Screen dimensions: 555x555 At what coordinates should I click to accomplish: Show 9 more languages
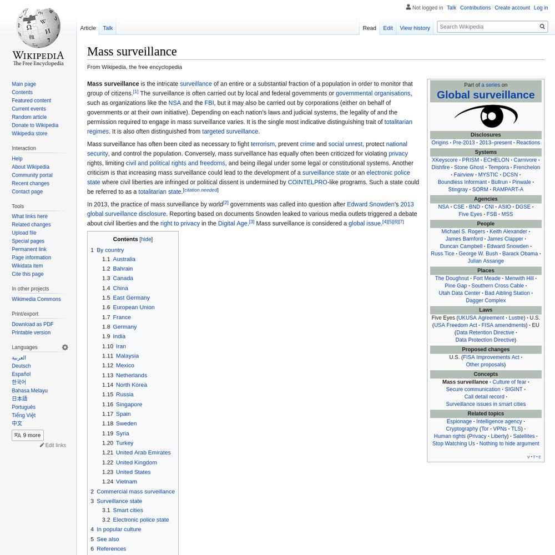pos(28,435)
